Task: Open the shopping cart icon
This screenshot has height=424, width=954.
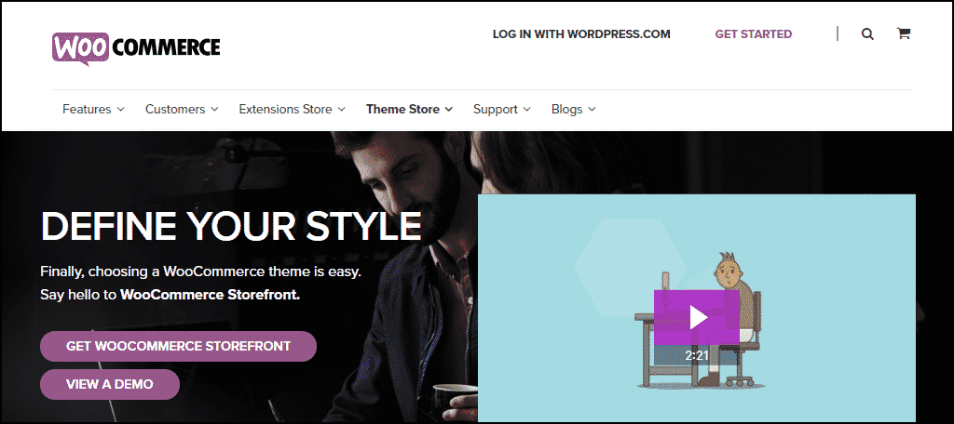Action: point(904,34)
